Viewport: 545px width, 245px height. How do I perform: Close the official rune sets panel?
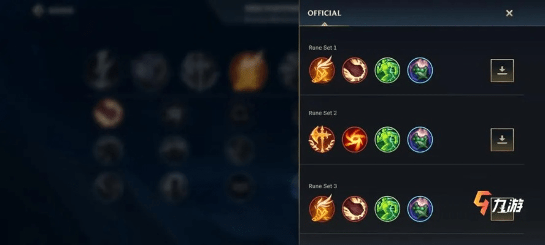[509, 13]
